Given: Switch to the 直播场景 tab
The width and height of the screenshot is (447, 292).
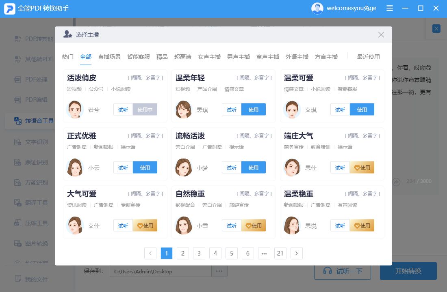Looking at the screenshot, I should (x=109, y=57).
